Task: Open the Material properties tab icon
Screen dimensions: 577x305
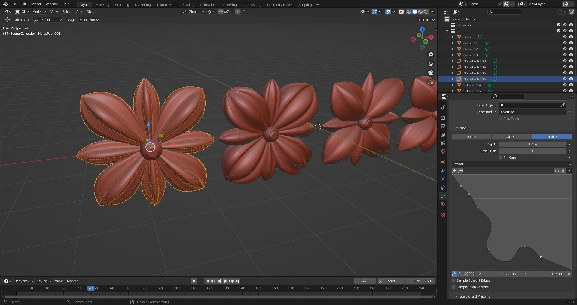Action: (442, 204)
